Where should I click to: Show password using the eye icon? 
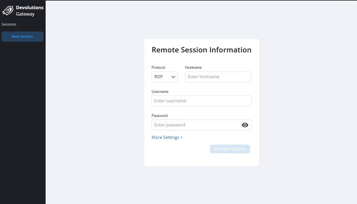click(245, 125)
